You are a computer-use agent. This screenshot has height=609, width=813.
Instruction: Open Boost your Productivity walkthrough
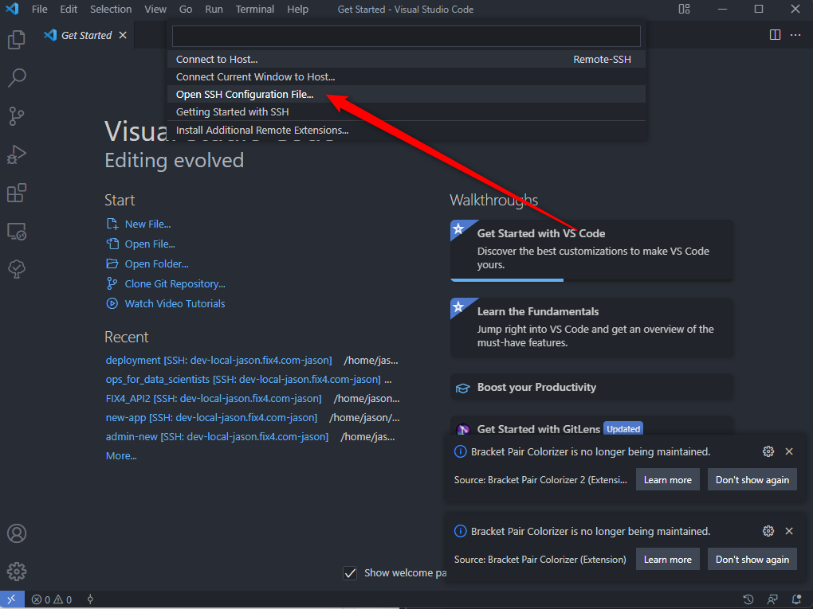coord(591,388)
